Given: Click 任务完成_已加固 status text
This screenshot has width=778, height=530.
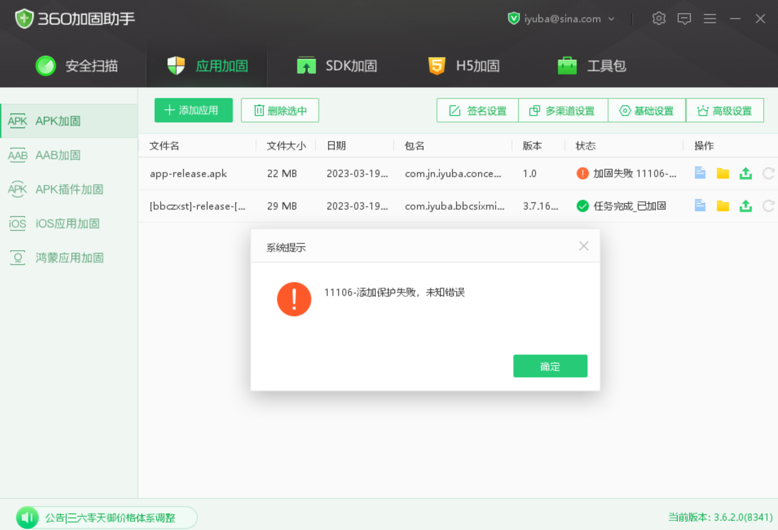Looking at the screenshot, I should (x=630, y=206).
